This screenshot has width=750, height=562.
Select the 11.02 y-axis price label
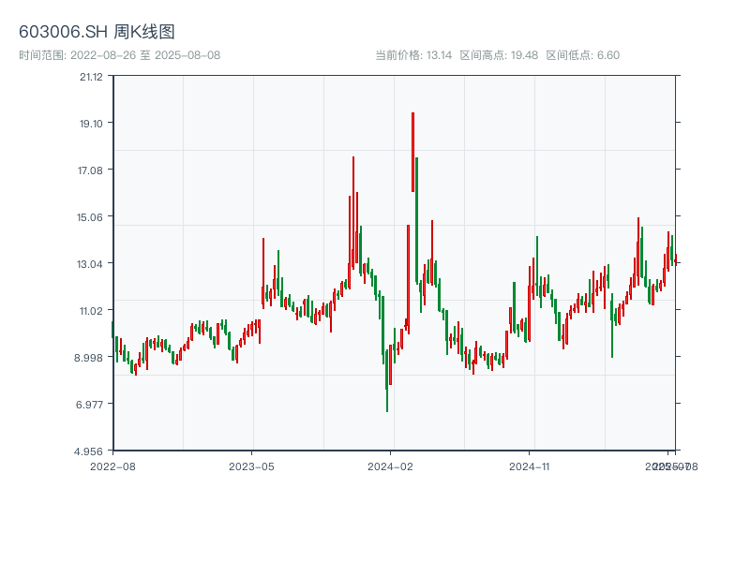pos(91,311)
